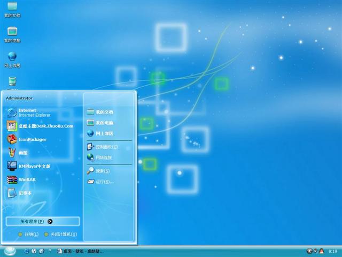Expand 所有程序(P) all programs list
This screenshot has width=342, height=257.
43,221
